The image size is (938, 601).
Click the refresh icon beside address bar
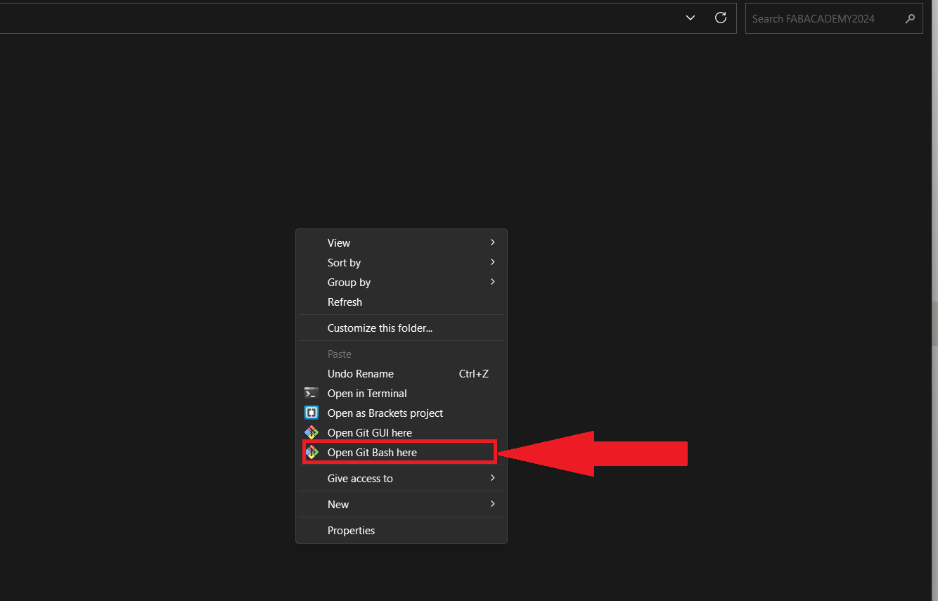tap(720, 18)
